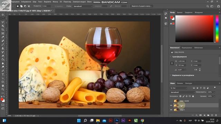Open the Шар menu

coord(35,2)
